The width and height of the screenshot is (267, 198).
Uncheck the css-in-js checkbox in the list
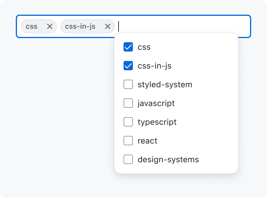coord(128,66)
